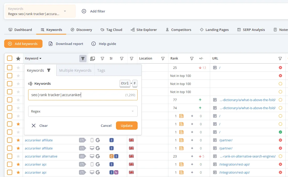Open the URL column filter funnel
The height and width of the screenshot is (177, 288).
[x=280, y=58]
